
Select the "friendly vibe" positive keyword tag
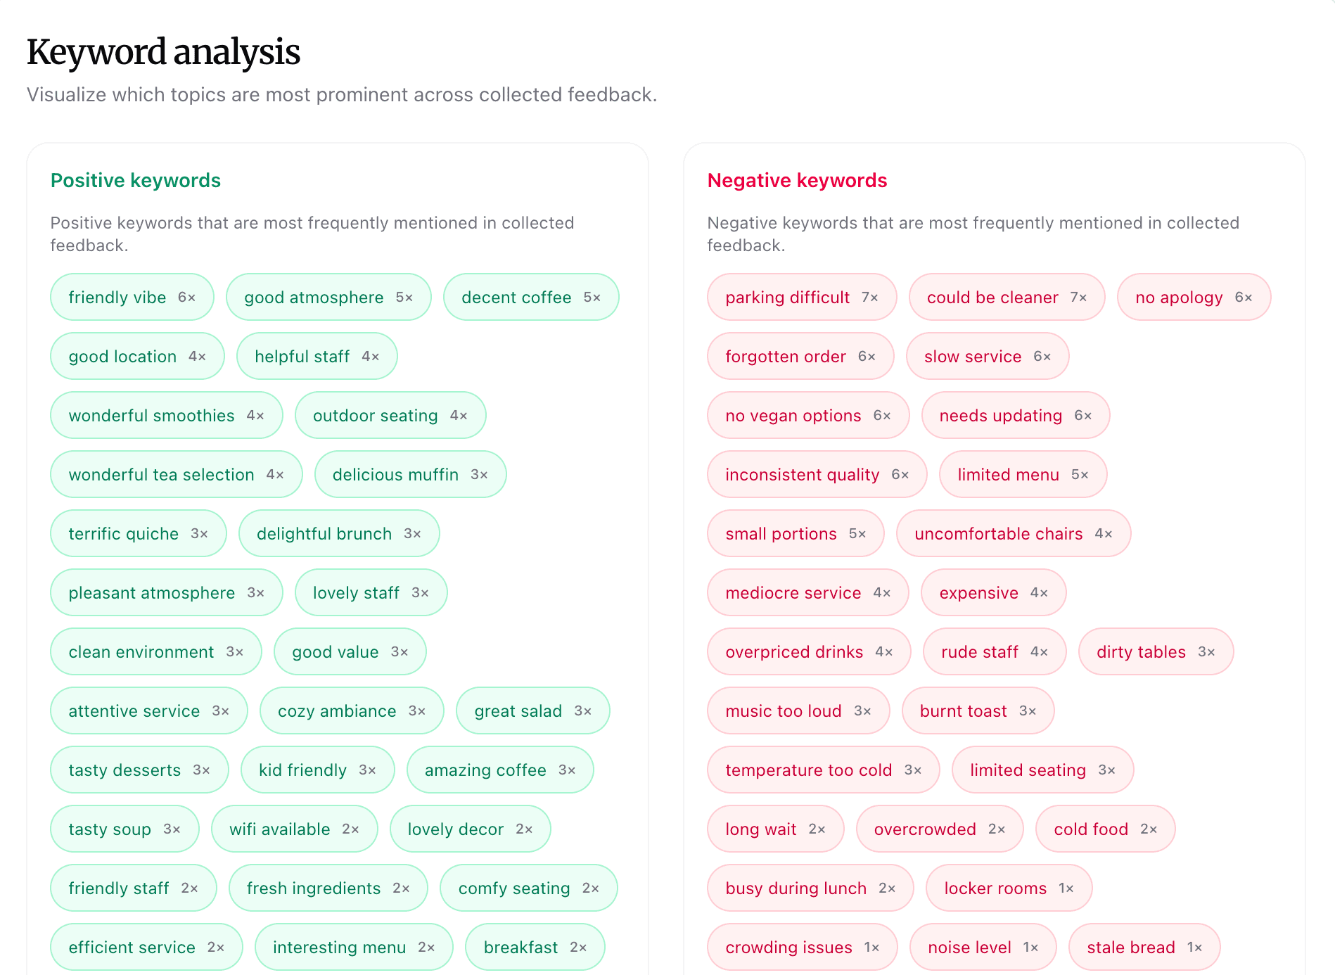[132, 297]
